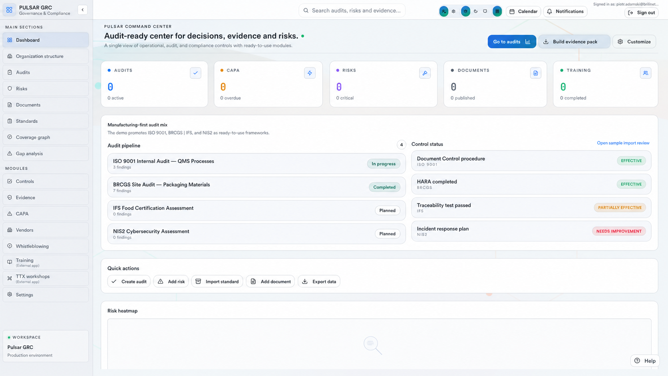The image size is (668, 376).
Task: Open the Customize dashboard button
Action: (634, 42)
